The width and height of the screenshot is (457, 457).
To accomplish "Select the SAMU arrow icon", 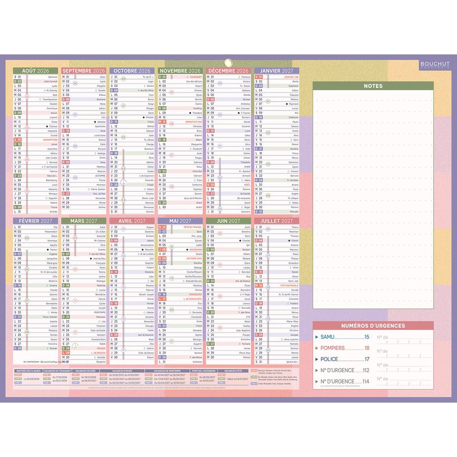I will click(317, 337).
